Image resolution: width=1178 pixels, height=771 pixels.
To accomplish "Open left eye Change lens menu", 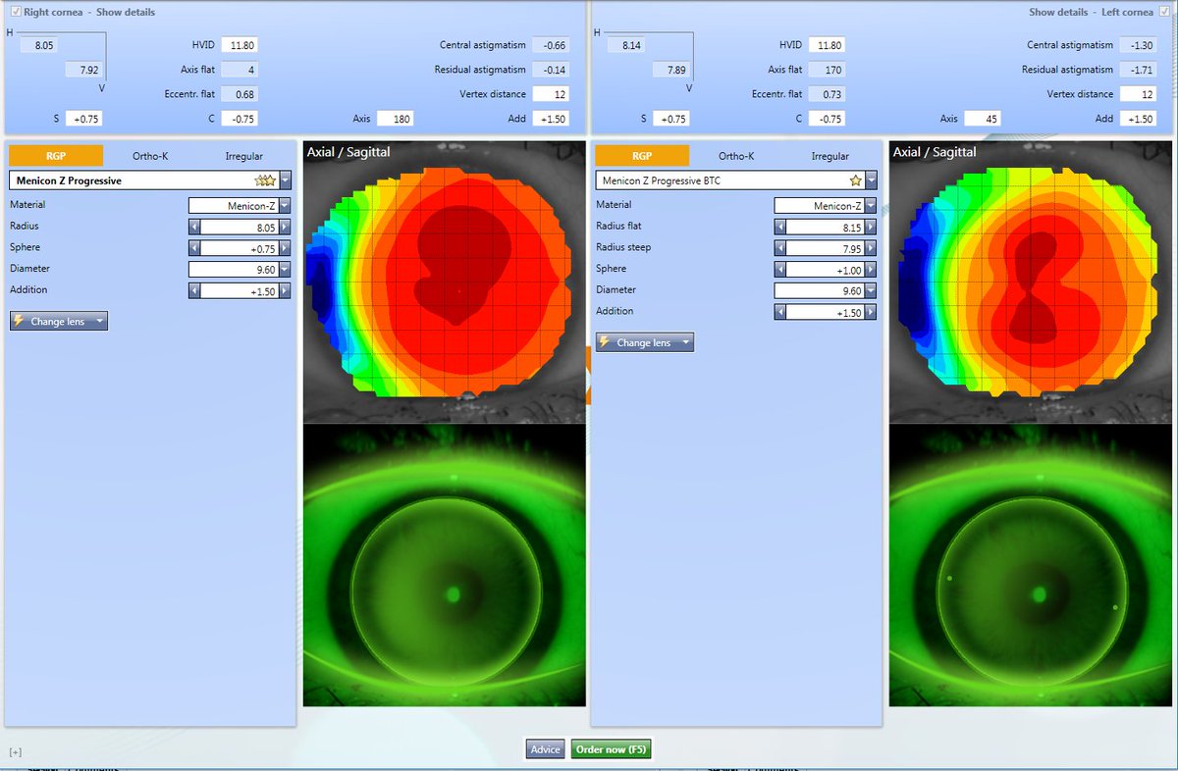I will 645,342.
